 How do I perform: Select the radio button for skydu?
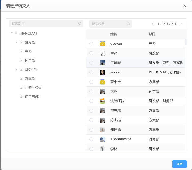91,53
